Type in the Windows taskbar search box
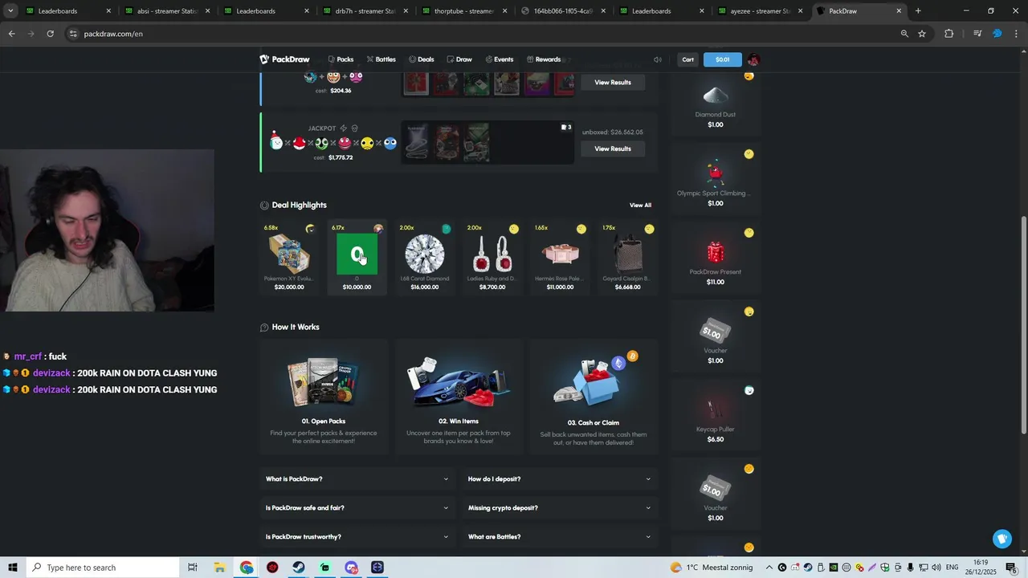The width and height of the screenshot is (1028, 578). (x=104, y=568)
